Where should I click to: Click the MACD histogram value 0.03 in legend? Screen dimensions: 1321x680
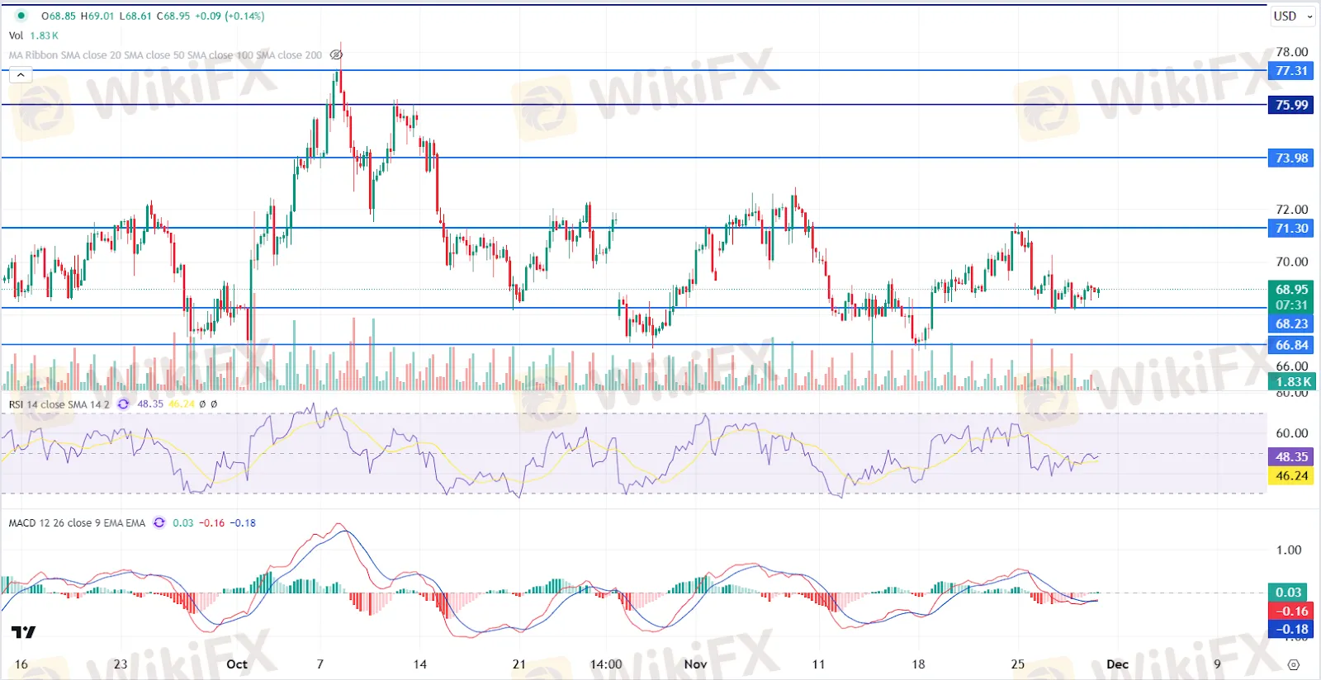(x=182, y=522)
